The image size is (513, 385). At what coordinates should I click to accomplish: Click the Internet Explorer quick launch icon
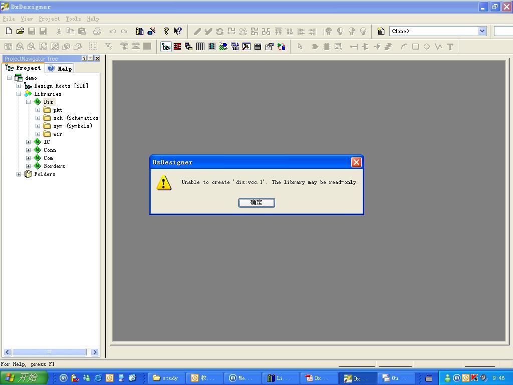(98, 378)
